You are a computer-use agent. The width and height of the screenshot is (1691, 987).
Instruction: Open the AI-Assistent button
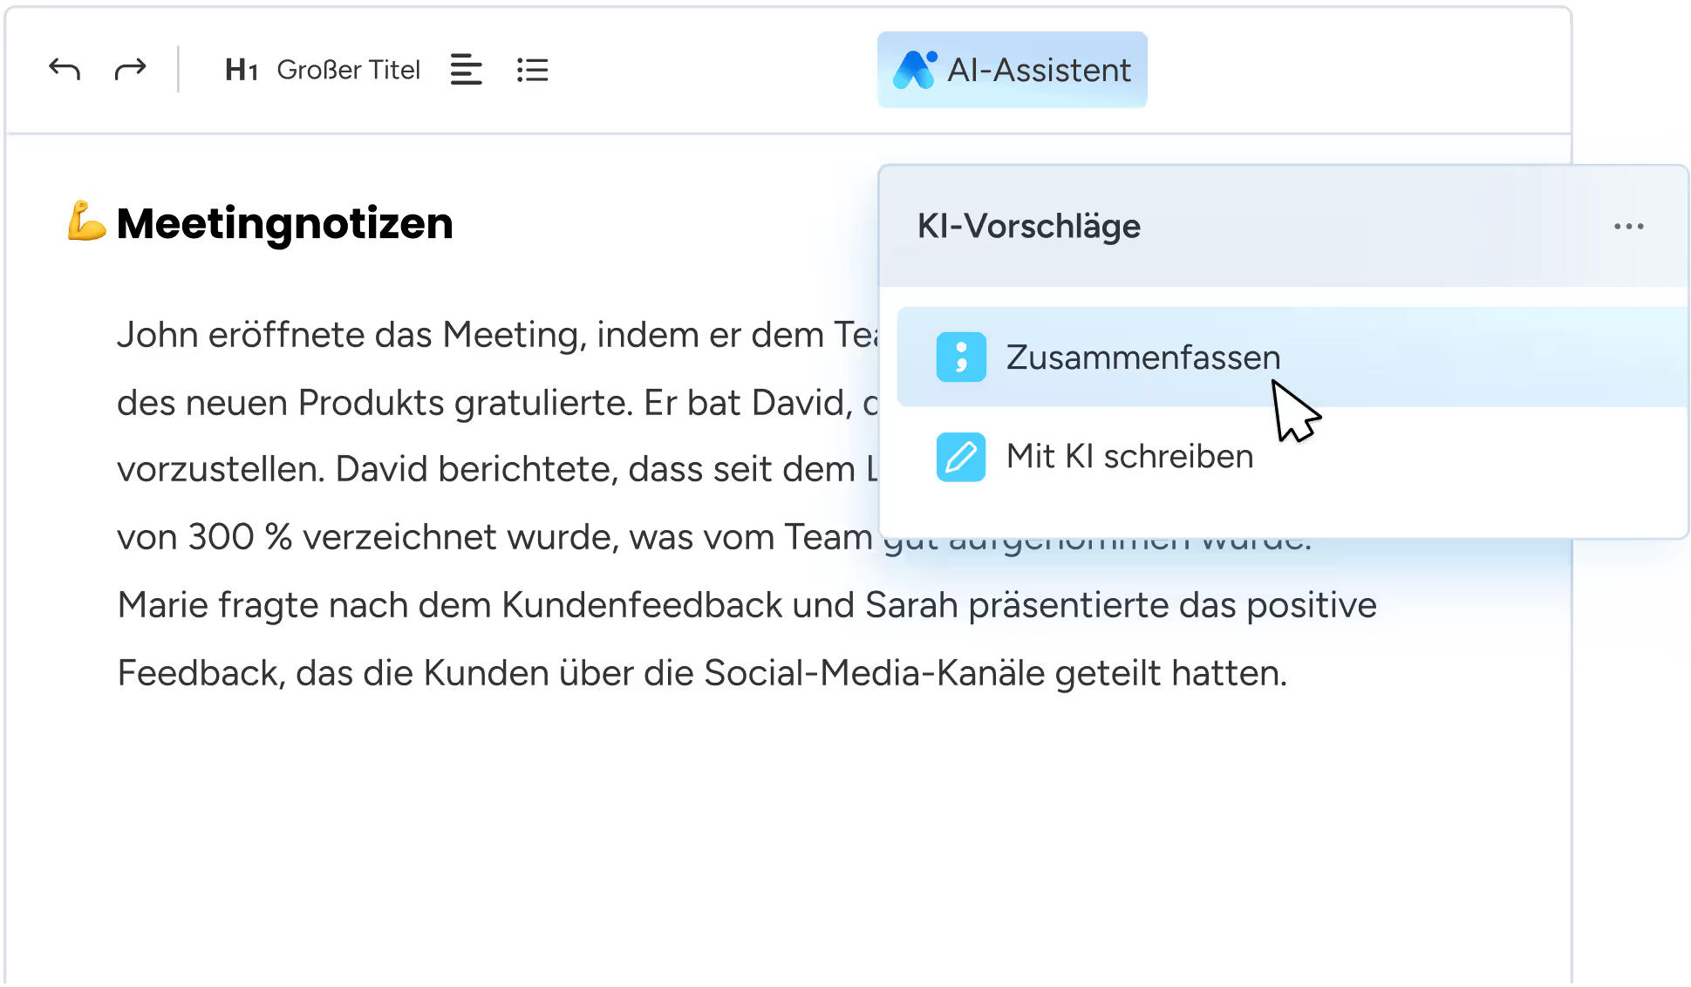[1012, 70]
